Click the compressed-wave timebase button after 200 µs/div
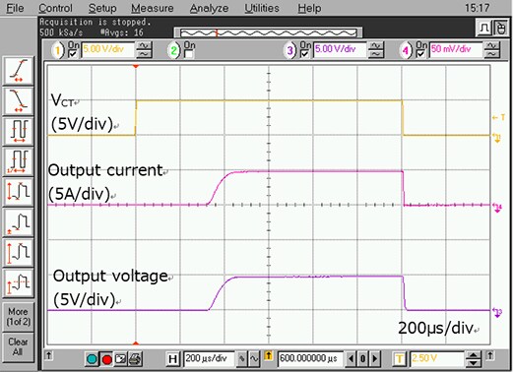 242,359
